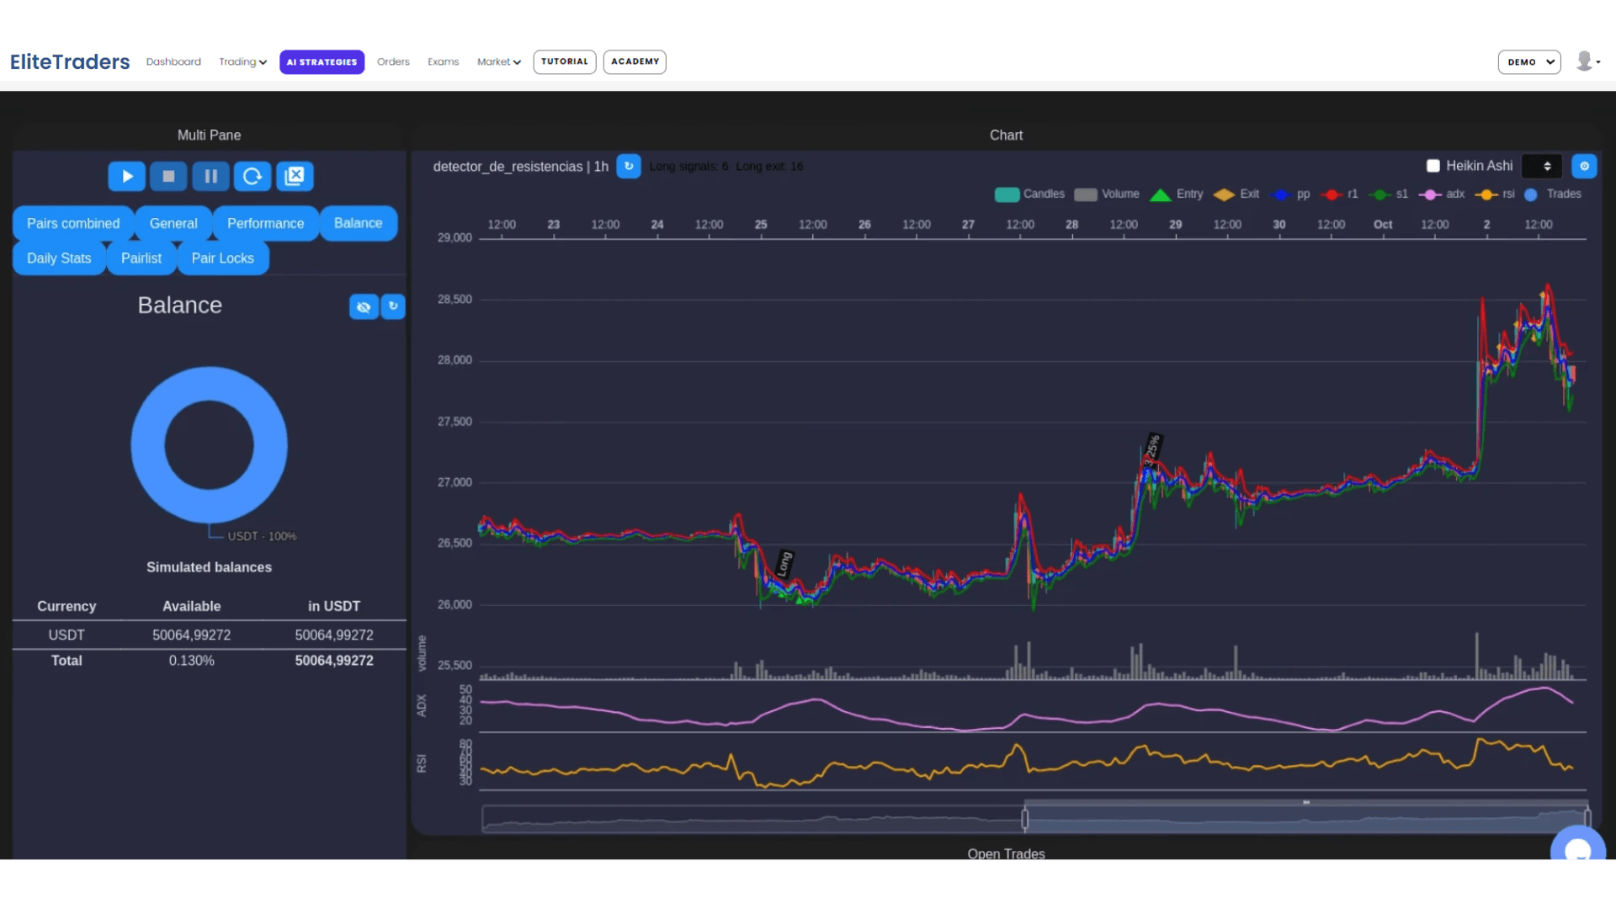The height and width of the screenshot is (909, 1616).
Task: Switch to Pairs combined tab
Action: click(73, 223)
